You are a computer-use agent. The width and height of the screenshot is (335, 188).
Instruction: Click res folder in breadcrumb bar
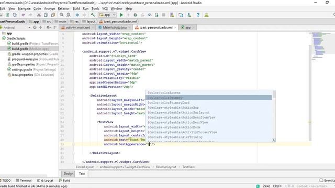point(74,21)
